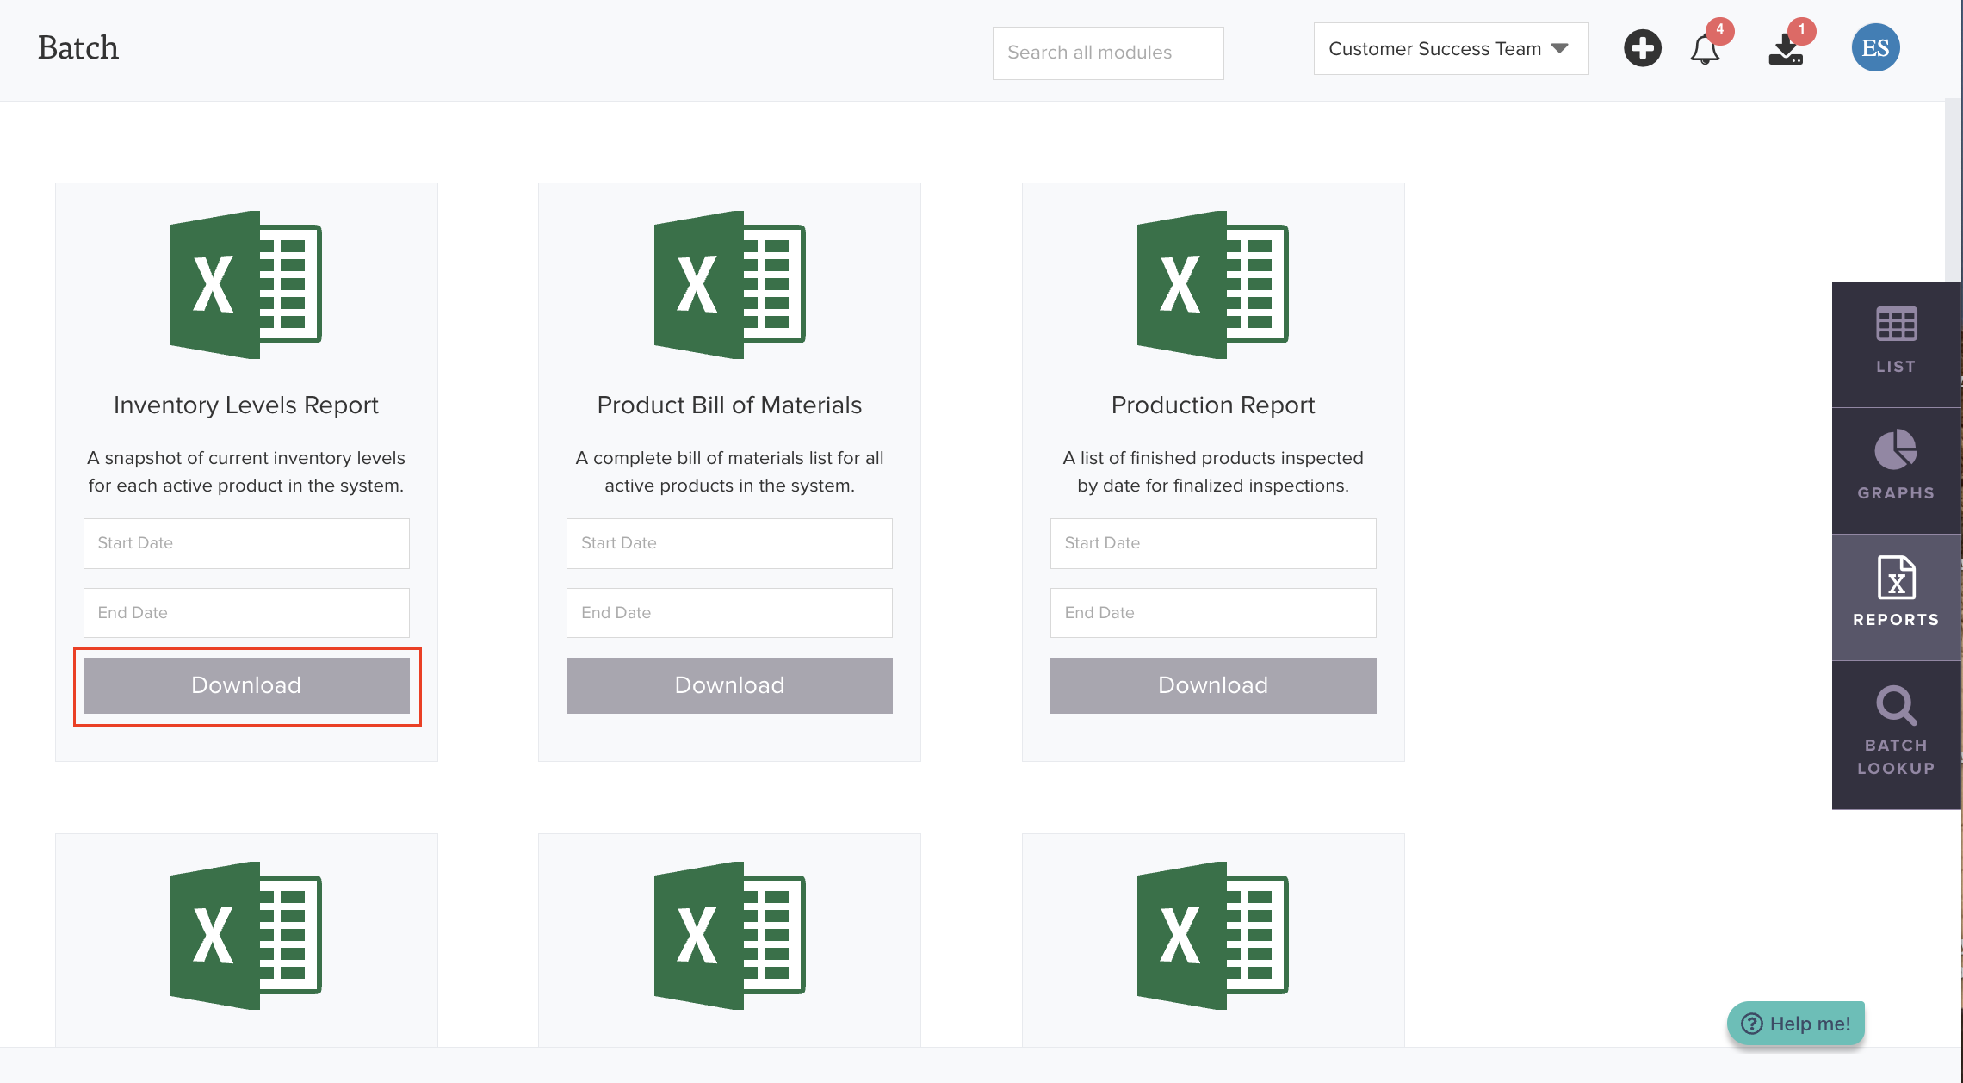Viewport: 1963px width, 1083px height.
Task: Click Start Date for Product Bill of Materials
Action: pyautogui.click(x=729, y=543)
